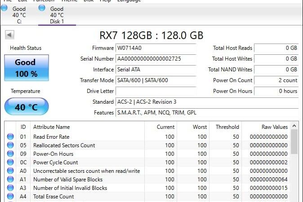Select the Number of Valid Spare Blocks orb
The width and height of the screenshot is (303, 202).
click(x=10, y=180)
